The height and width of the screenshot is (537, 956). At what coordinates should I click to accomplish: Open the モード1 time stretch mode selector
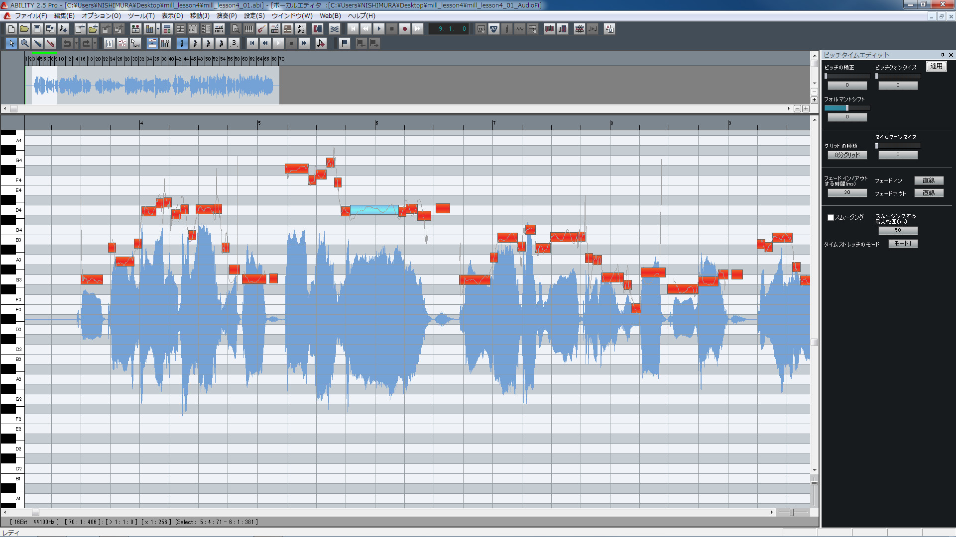903,244
